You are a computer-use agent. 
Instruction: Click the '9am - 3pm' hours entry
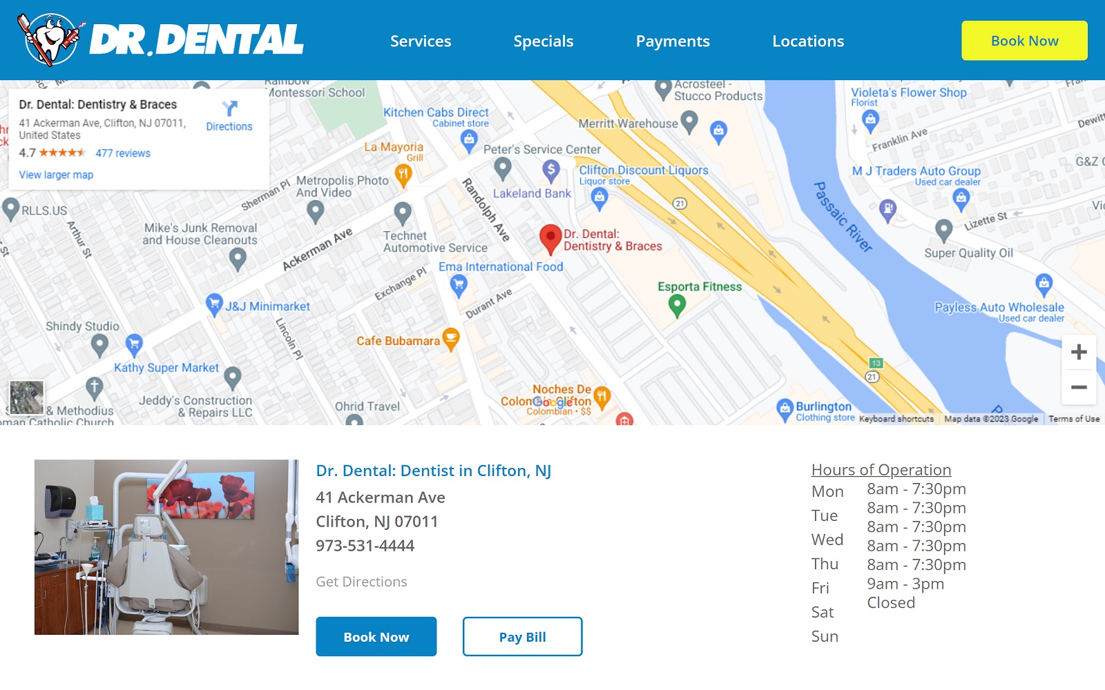905,584
